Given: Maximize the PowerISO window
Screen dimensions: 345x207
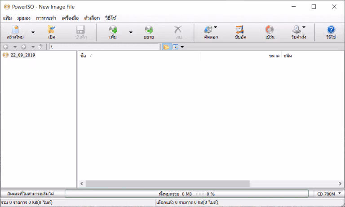Looking at the screenshot, I should point(314,7).
